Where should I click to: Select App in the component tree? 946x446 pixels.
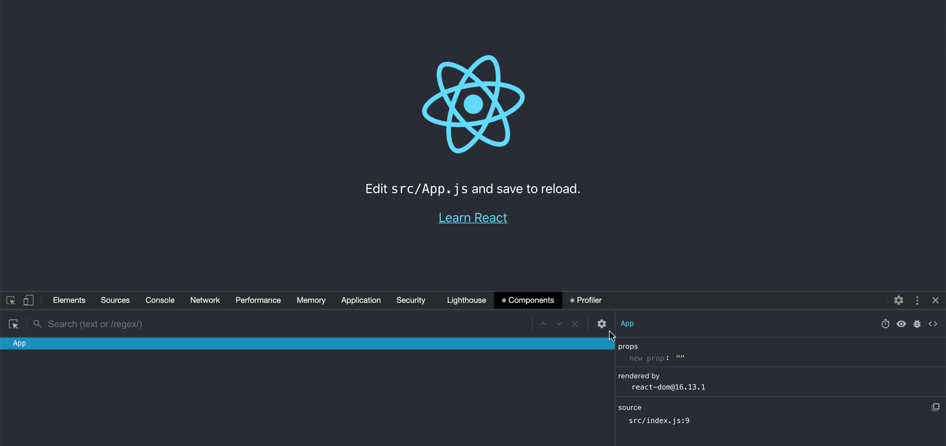point(19,343)
